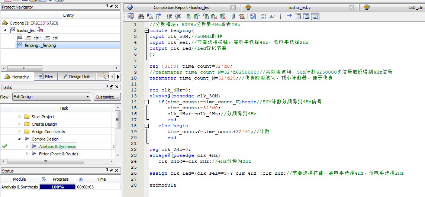Click the Replace text icon (A to B)

[x=149, y=16]
